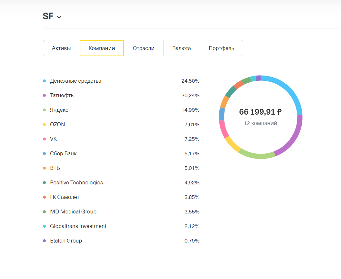Select the Globaltrans Investment name
Image resolution: width=341 pixels, height=279 pixels.
click(x=78, y=226)
